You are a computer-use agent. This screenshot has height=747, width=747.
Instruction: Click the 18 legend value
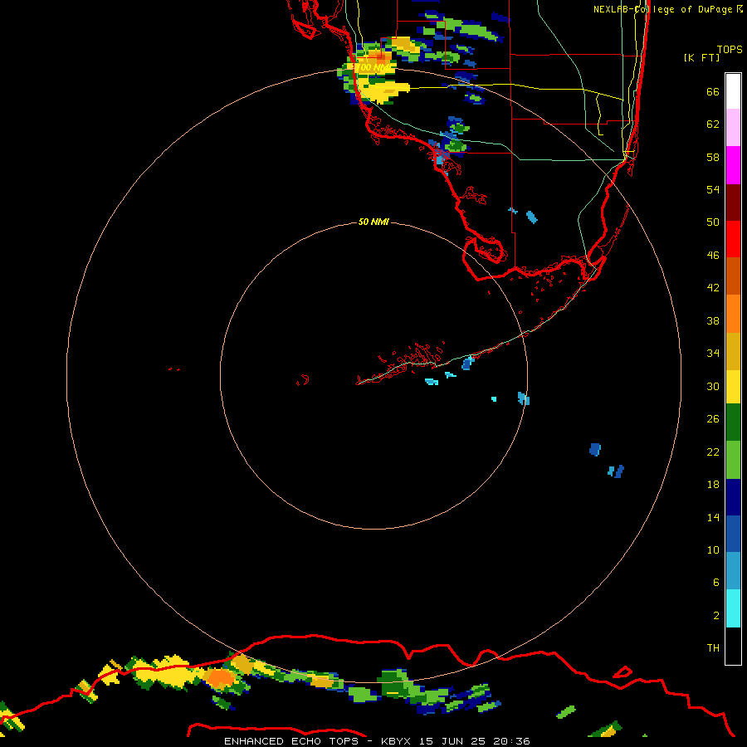pyautogui.click(x=713, y=485)
